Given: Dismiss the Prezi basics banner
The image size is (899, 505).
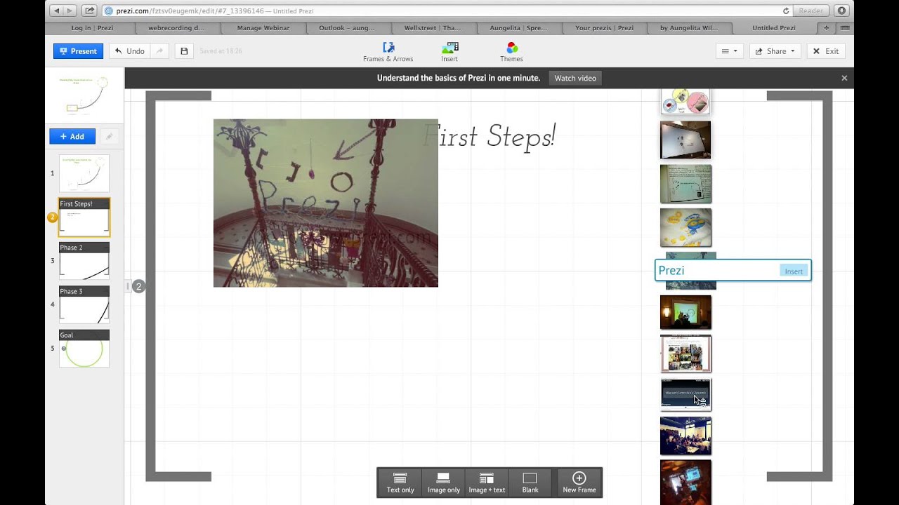Looking at the screenshot, I should tap(844, 78).
